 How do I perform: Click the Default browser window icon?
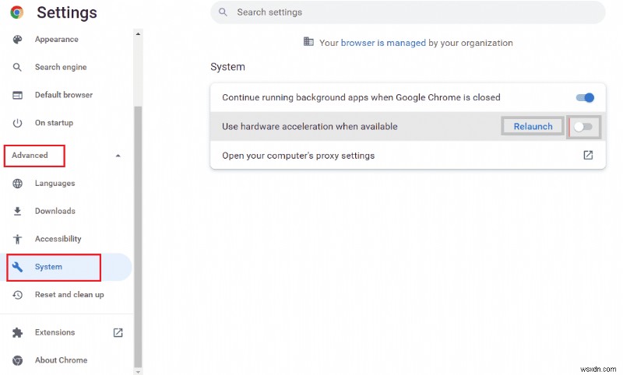[x=18, y=95]
